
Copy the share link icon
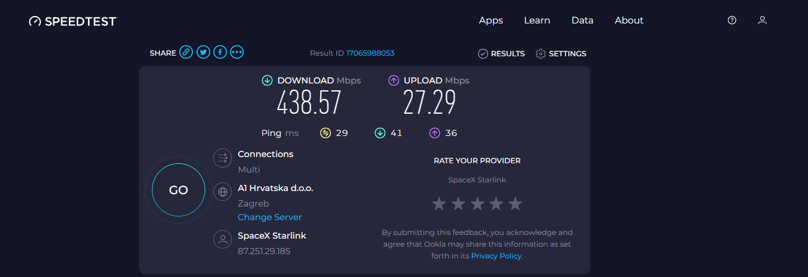[186, 53]
